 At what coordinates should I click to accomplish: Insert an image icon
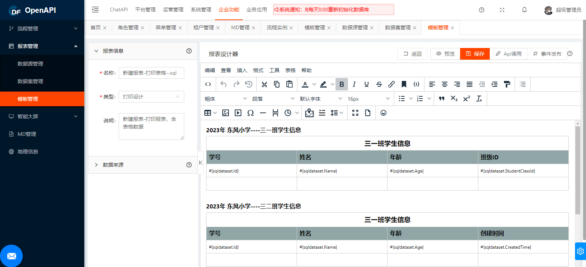pyautogui.click(x=226, y=113)
